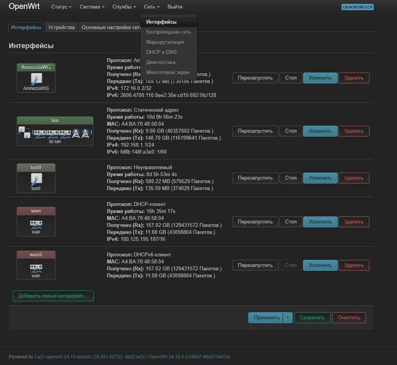Stop the tun0 interface
397x365 pixels.
(x=291, y=178)
